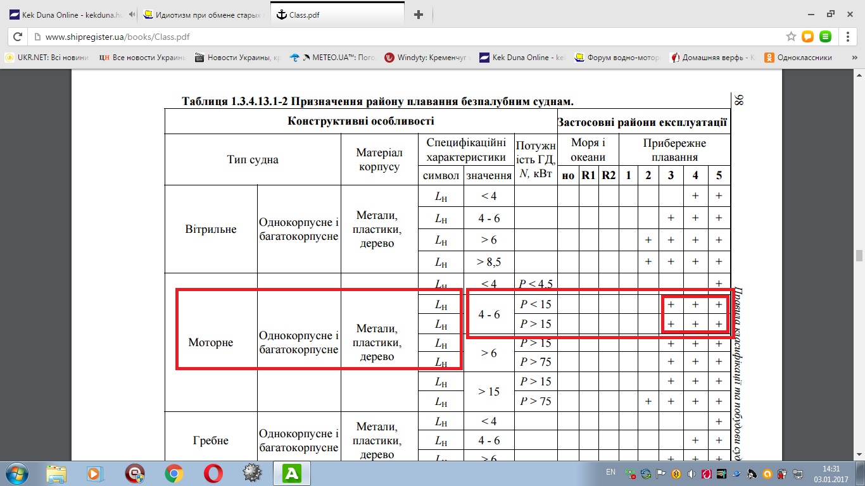This screenshot has width=865, height=486.
Task: Select the Class.pdf tab
Action: click(336, 14)
